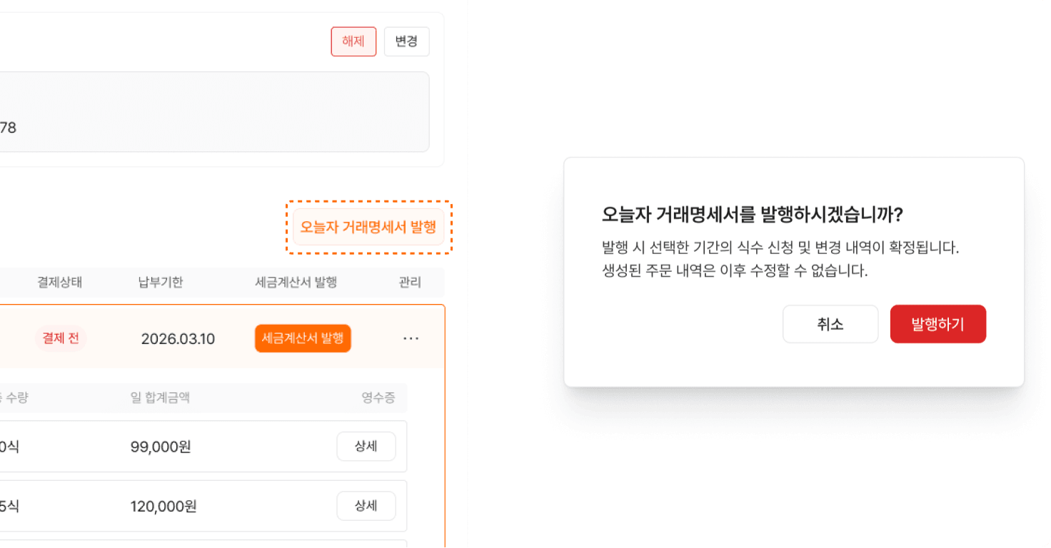Viewport: 1051px width, 548px height.
Task: Click the 120,000원 amount
Action: (164, 507)
